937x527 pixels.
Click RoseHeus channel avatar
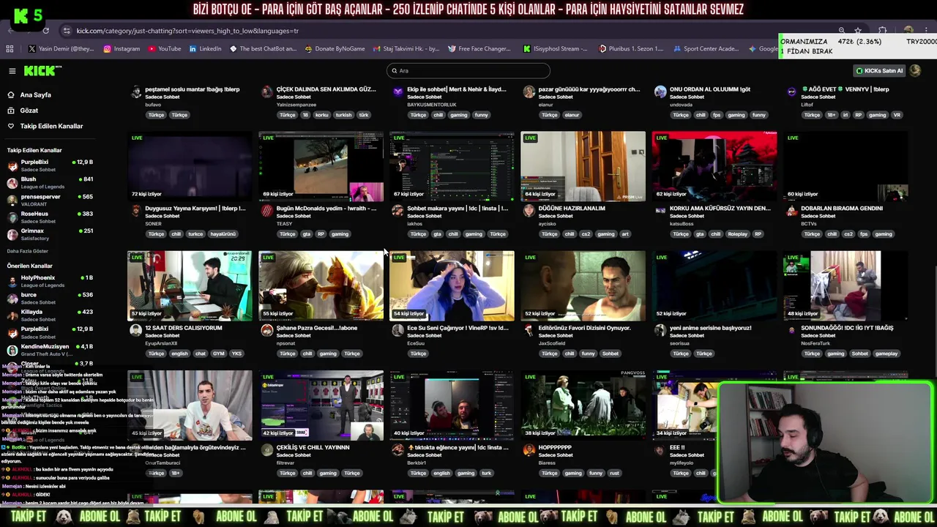12,217
